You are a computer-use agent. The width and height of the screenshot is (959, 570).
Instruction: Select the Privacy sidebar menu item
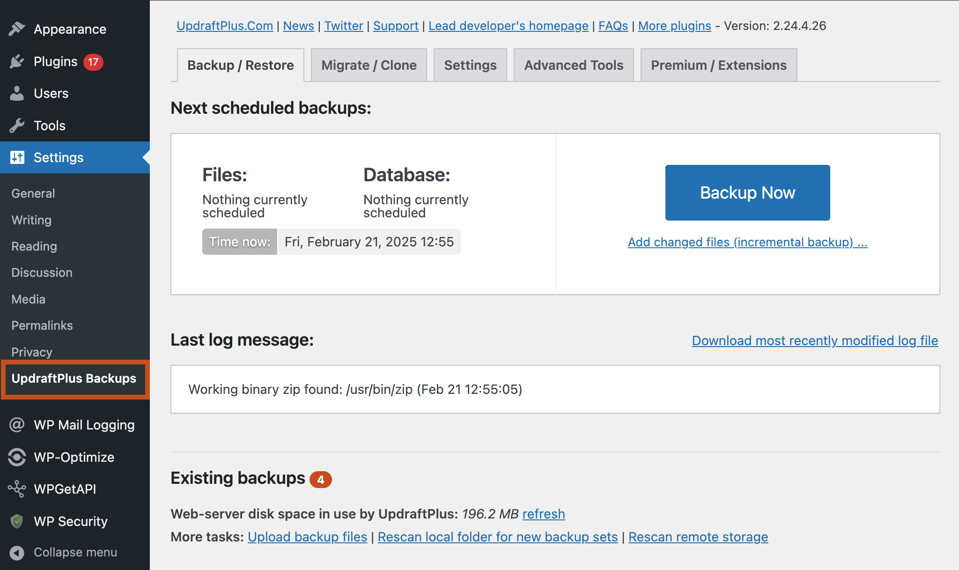[31, 352]
